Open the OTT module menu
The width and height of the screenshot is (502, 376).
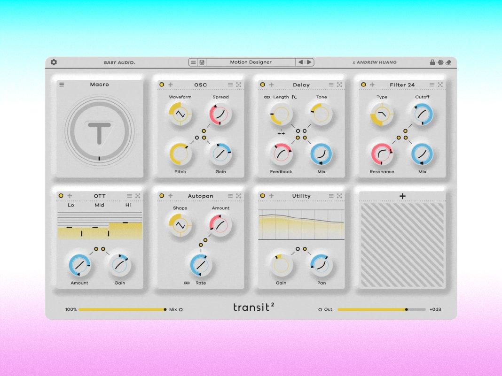(129, 196)
